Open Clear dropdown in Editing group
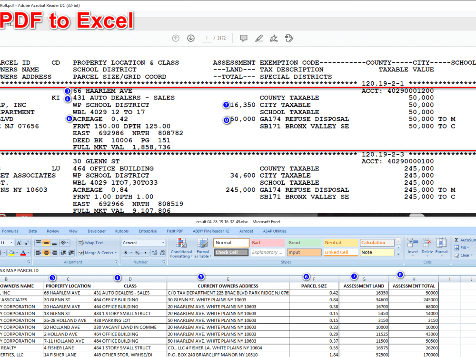Screen dimensions: 476x357 click(x=463, y=255)
